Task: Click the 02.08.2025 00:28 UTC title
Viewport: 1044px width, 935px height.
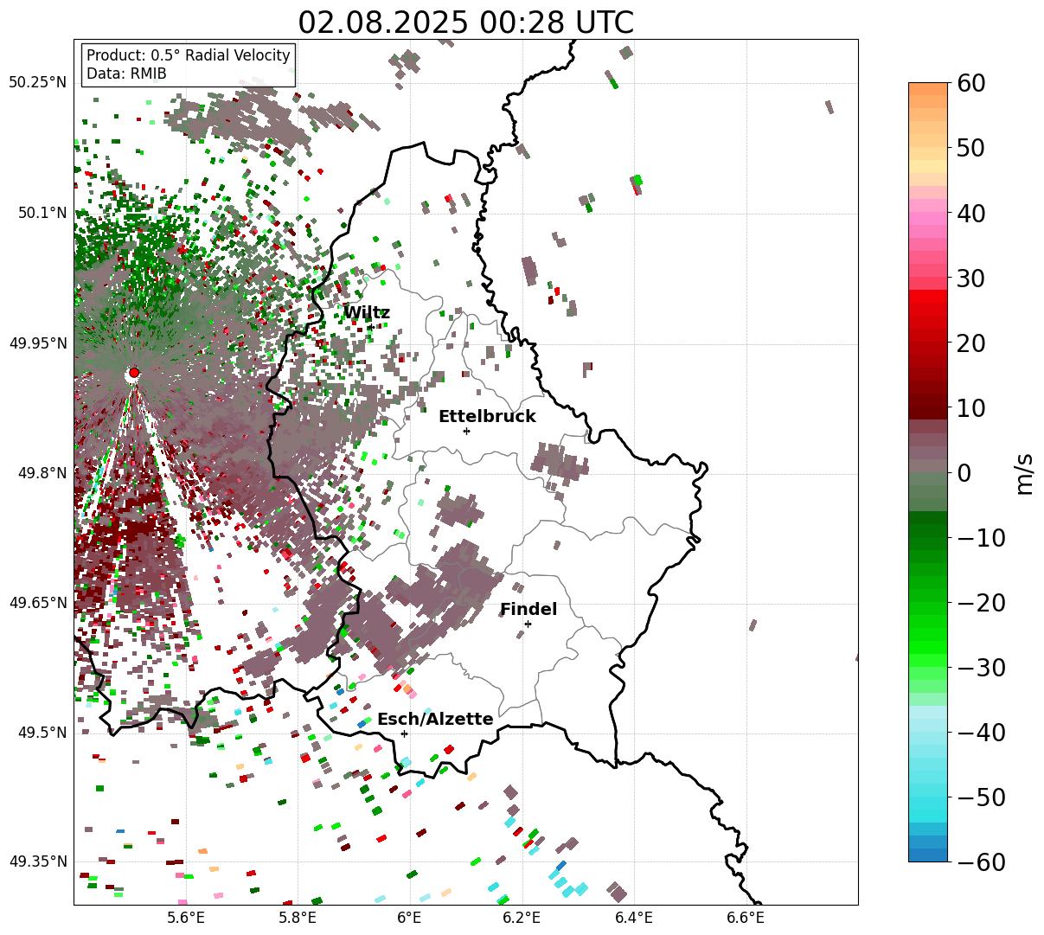Action: (x=465, y=22)
